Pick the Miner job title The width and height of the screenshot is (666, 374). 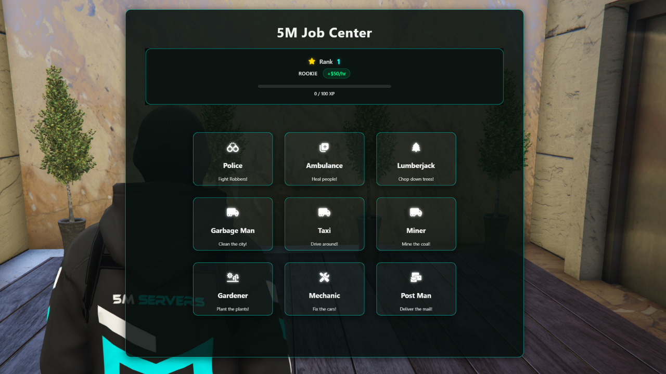[416, 231]
